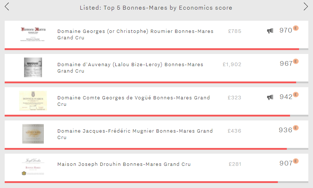This screenshot has width=313, height=188.
Task: Open Maison Joseph Drouhin Bonnes-Mares link
Action: (x=124, y=164)
